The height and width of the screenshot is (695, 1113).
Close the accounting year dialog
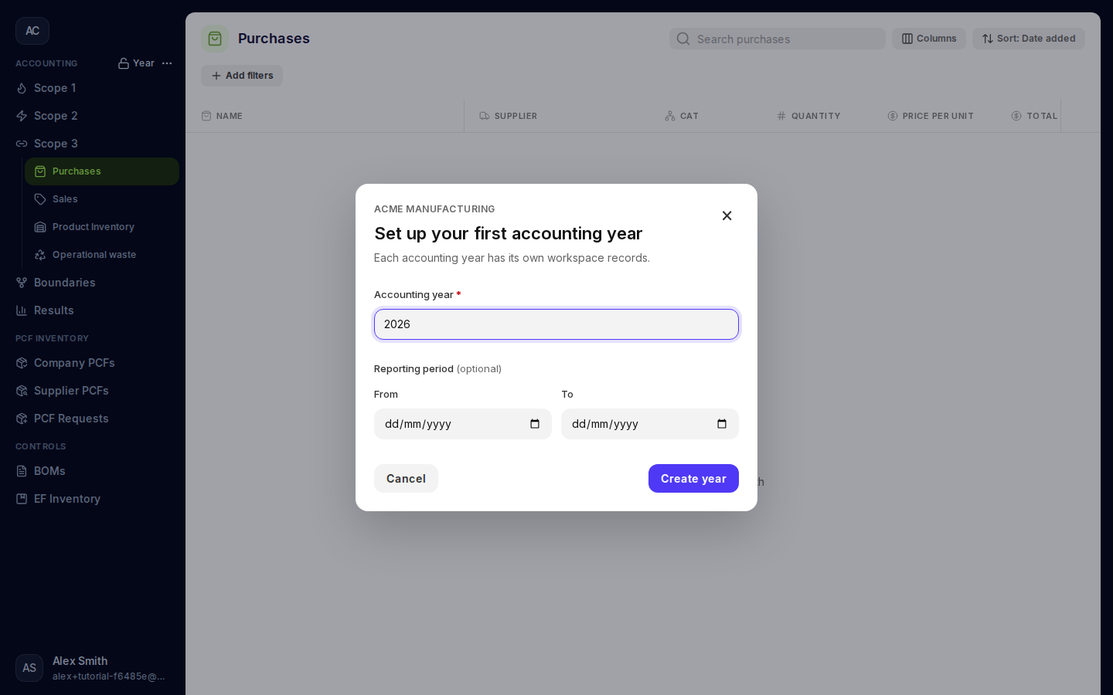pyautogui.click(x=727, y=215)
